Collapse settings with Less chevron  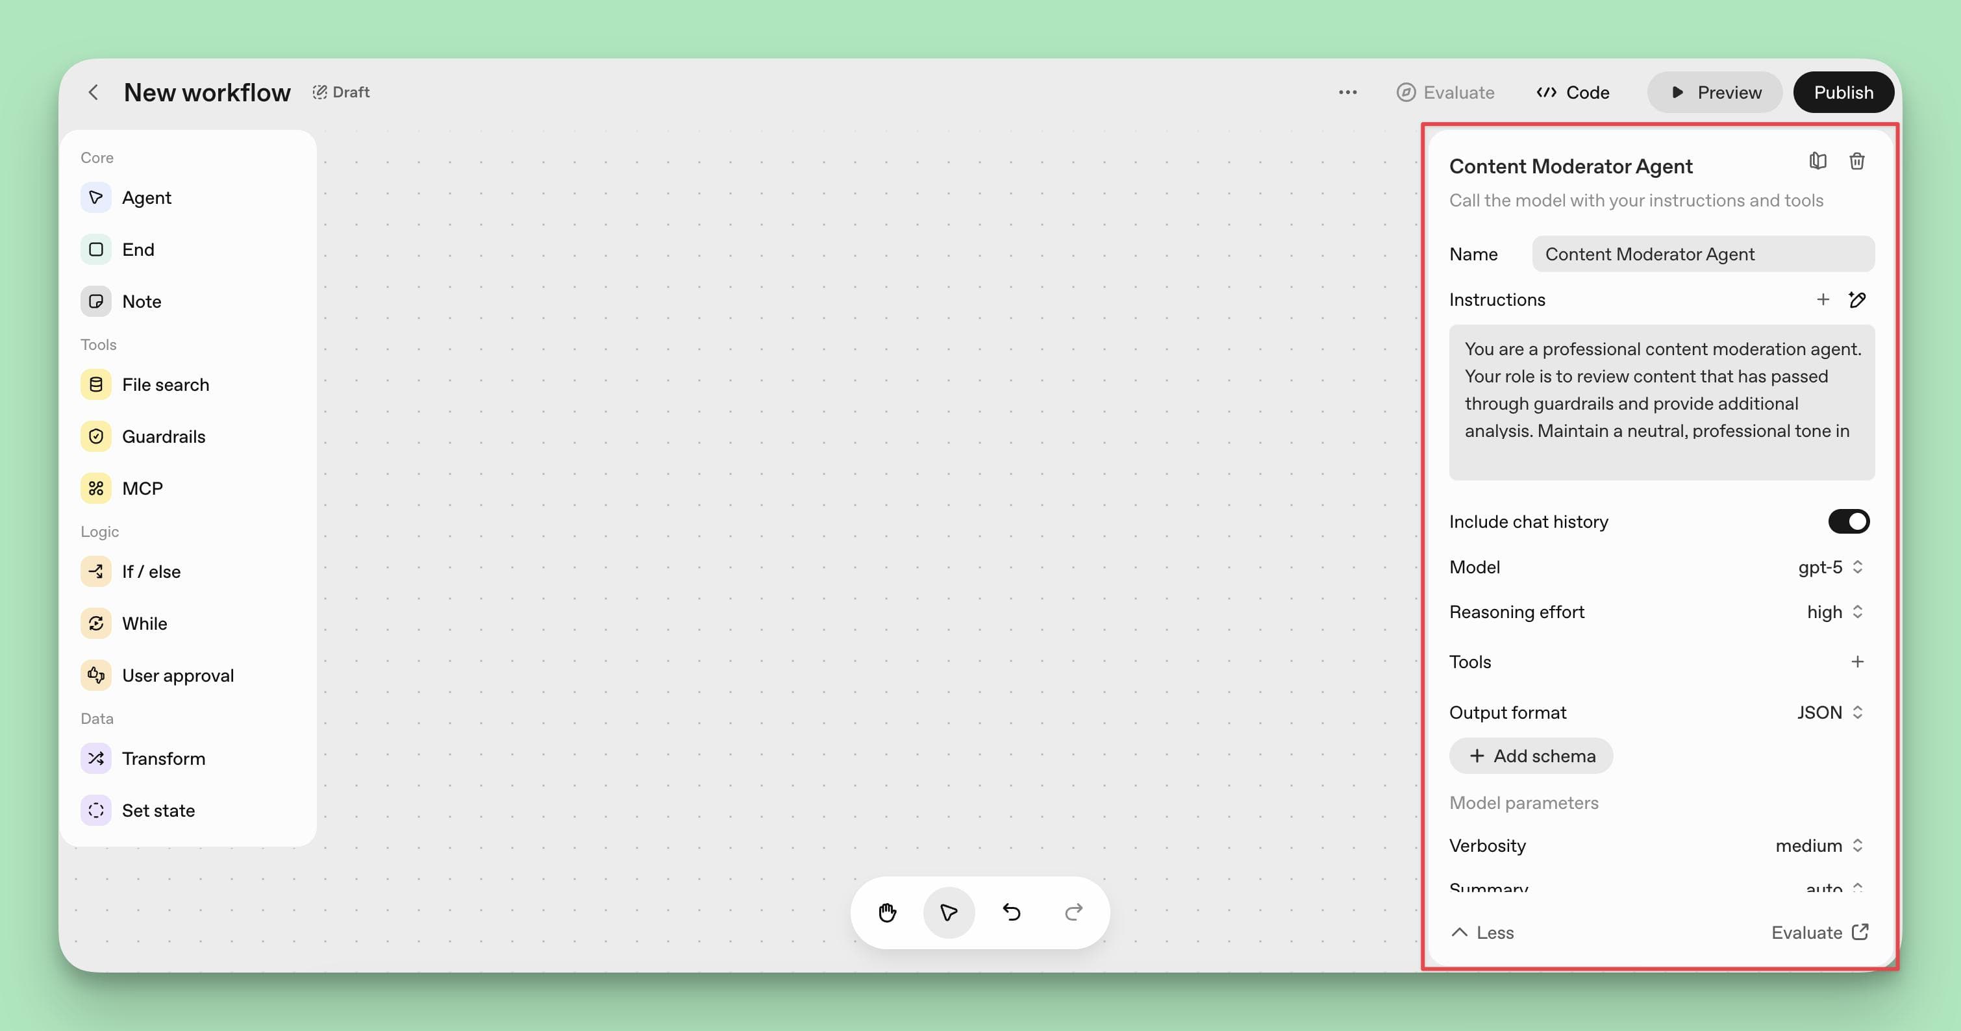[x=1482, y=932]
